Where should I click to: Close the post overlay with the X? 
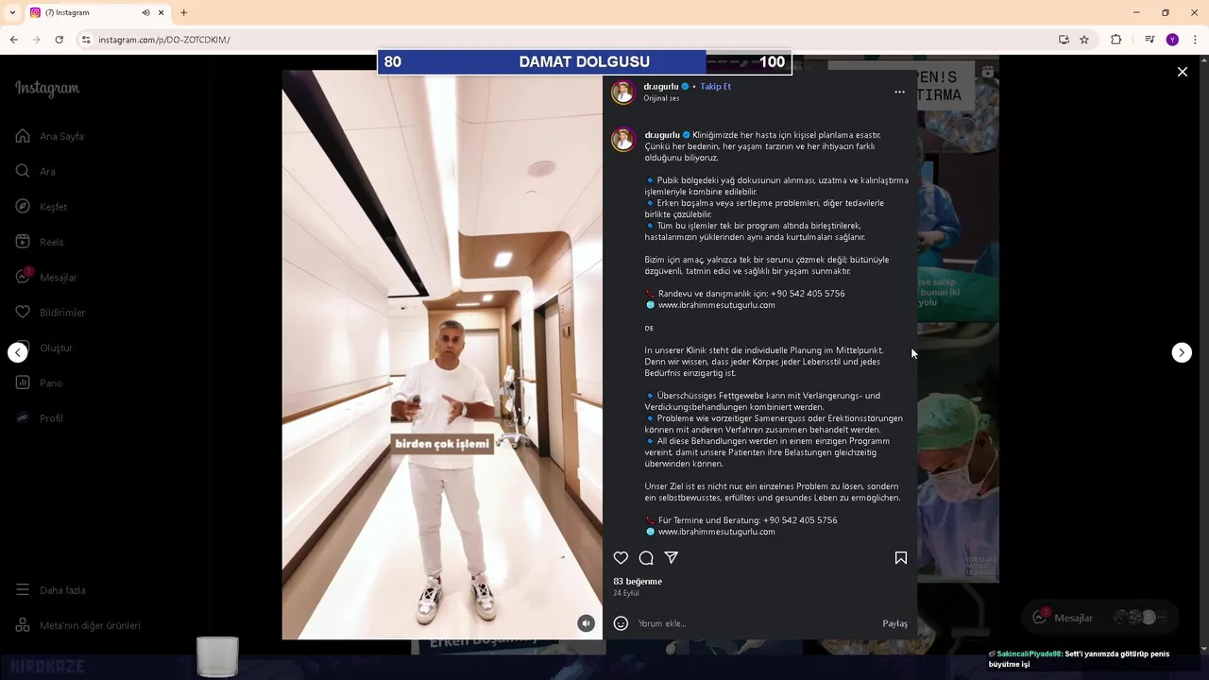coord(1182,72)
